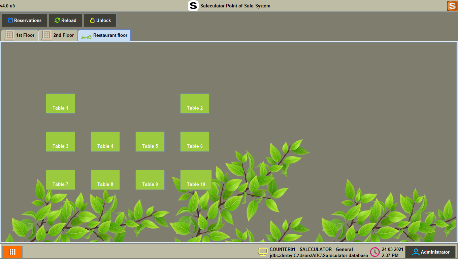Click the Administrator user button

click(x=430, y=252)
